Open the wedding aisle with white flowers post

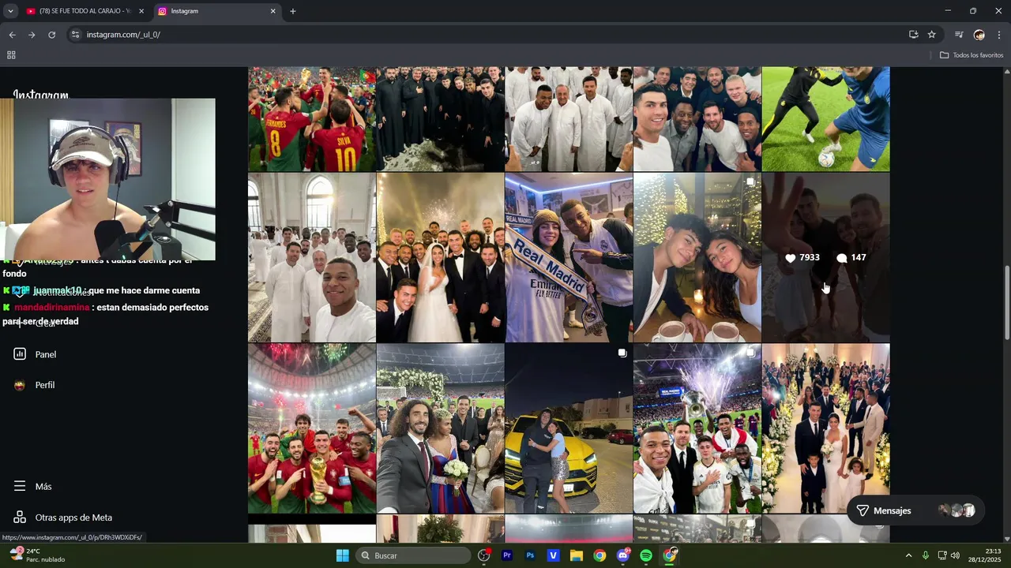pos(825,428)
